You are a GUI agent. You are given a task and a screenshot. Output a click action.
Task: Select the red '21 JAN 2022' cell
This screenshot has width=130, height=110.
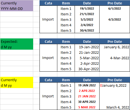(x=87, y=96)
